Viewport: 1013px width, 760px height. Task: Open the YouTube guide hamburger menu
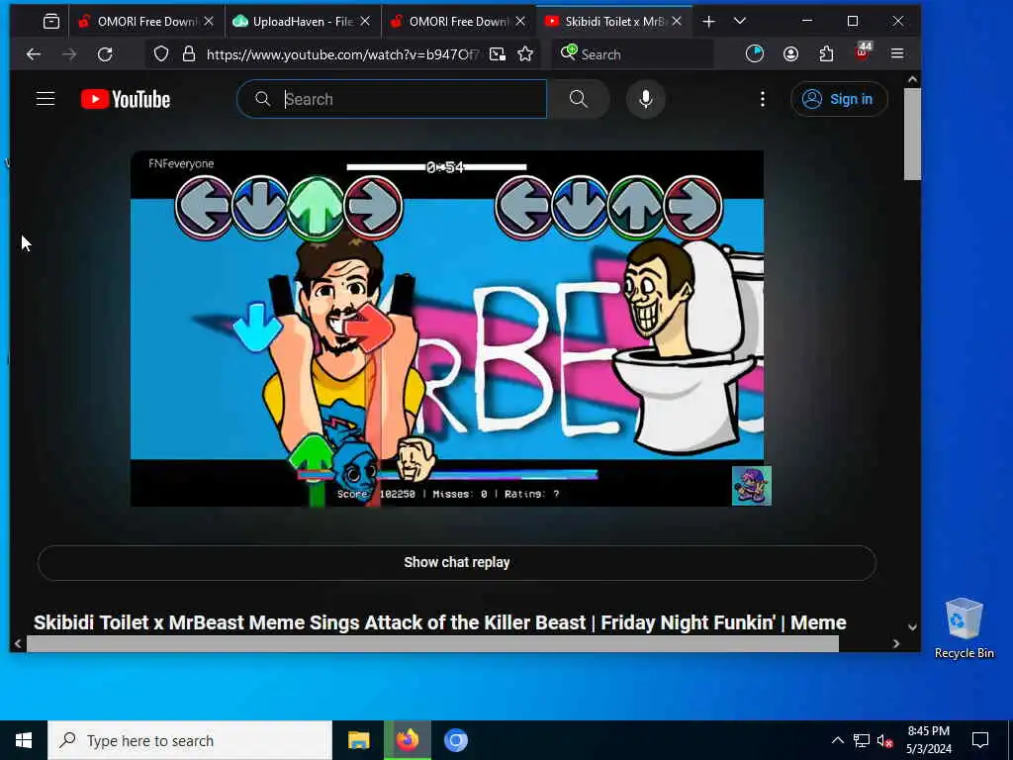tap(46, 99)
